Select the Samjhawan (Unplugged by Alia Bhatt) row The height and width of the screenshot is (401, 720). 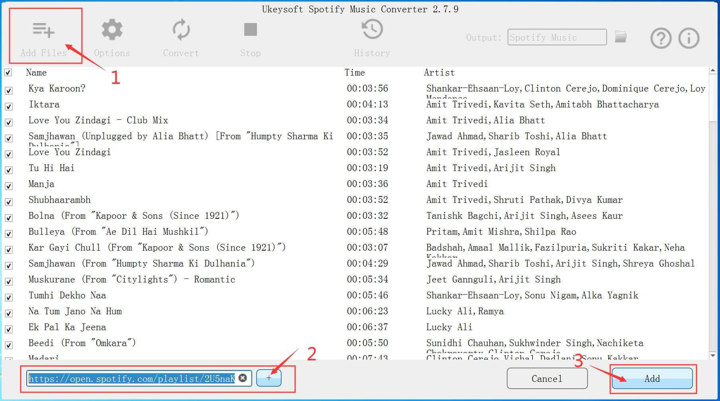pyautogui.click(x=181, y=136)
